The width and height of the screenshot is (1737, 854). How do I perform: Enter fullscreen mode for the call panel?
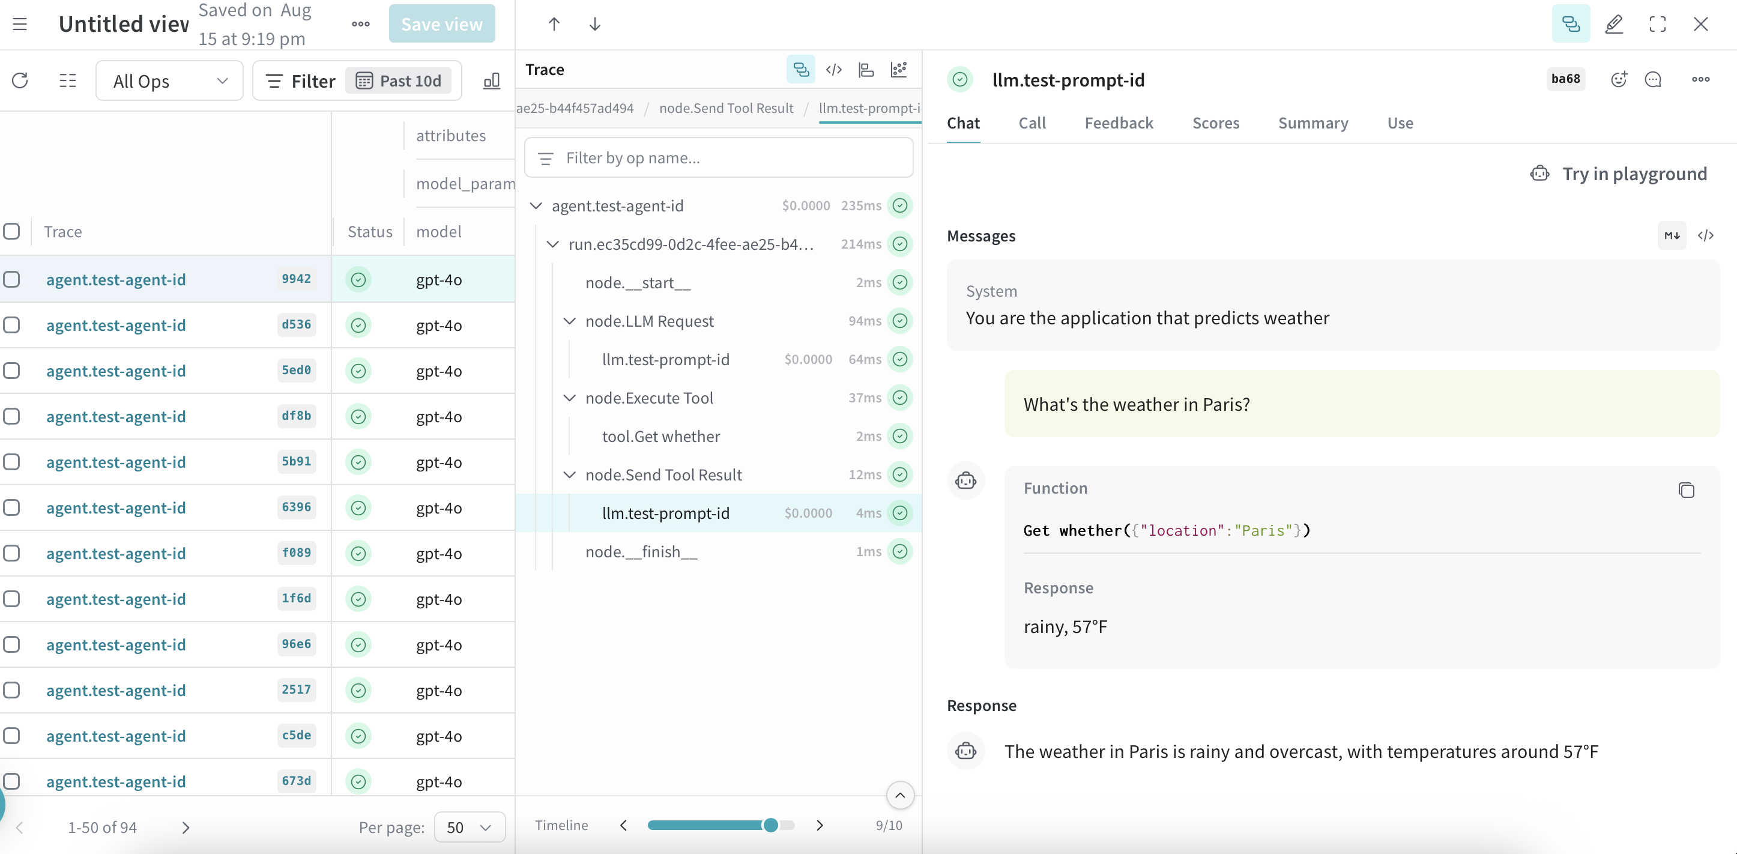pos(1657,24)
